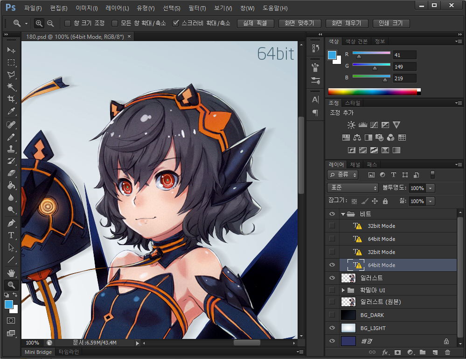The image size is (466, 359).
Task: Select the Crop tool
Action: [x=11, y=99]
